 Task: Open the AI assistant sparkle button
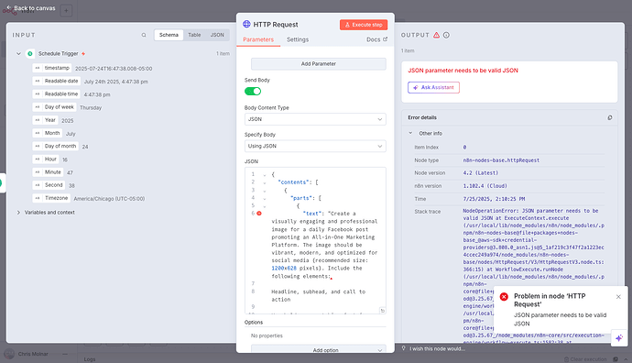click(x=619, y=338)
